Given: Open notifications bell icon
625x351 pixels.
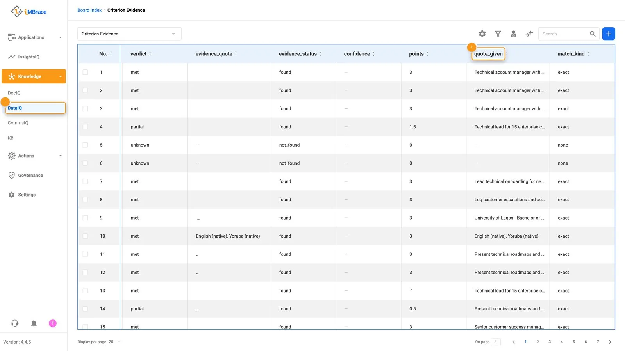Looking at the screenshot, I should click(x=34, y=323).
